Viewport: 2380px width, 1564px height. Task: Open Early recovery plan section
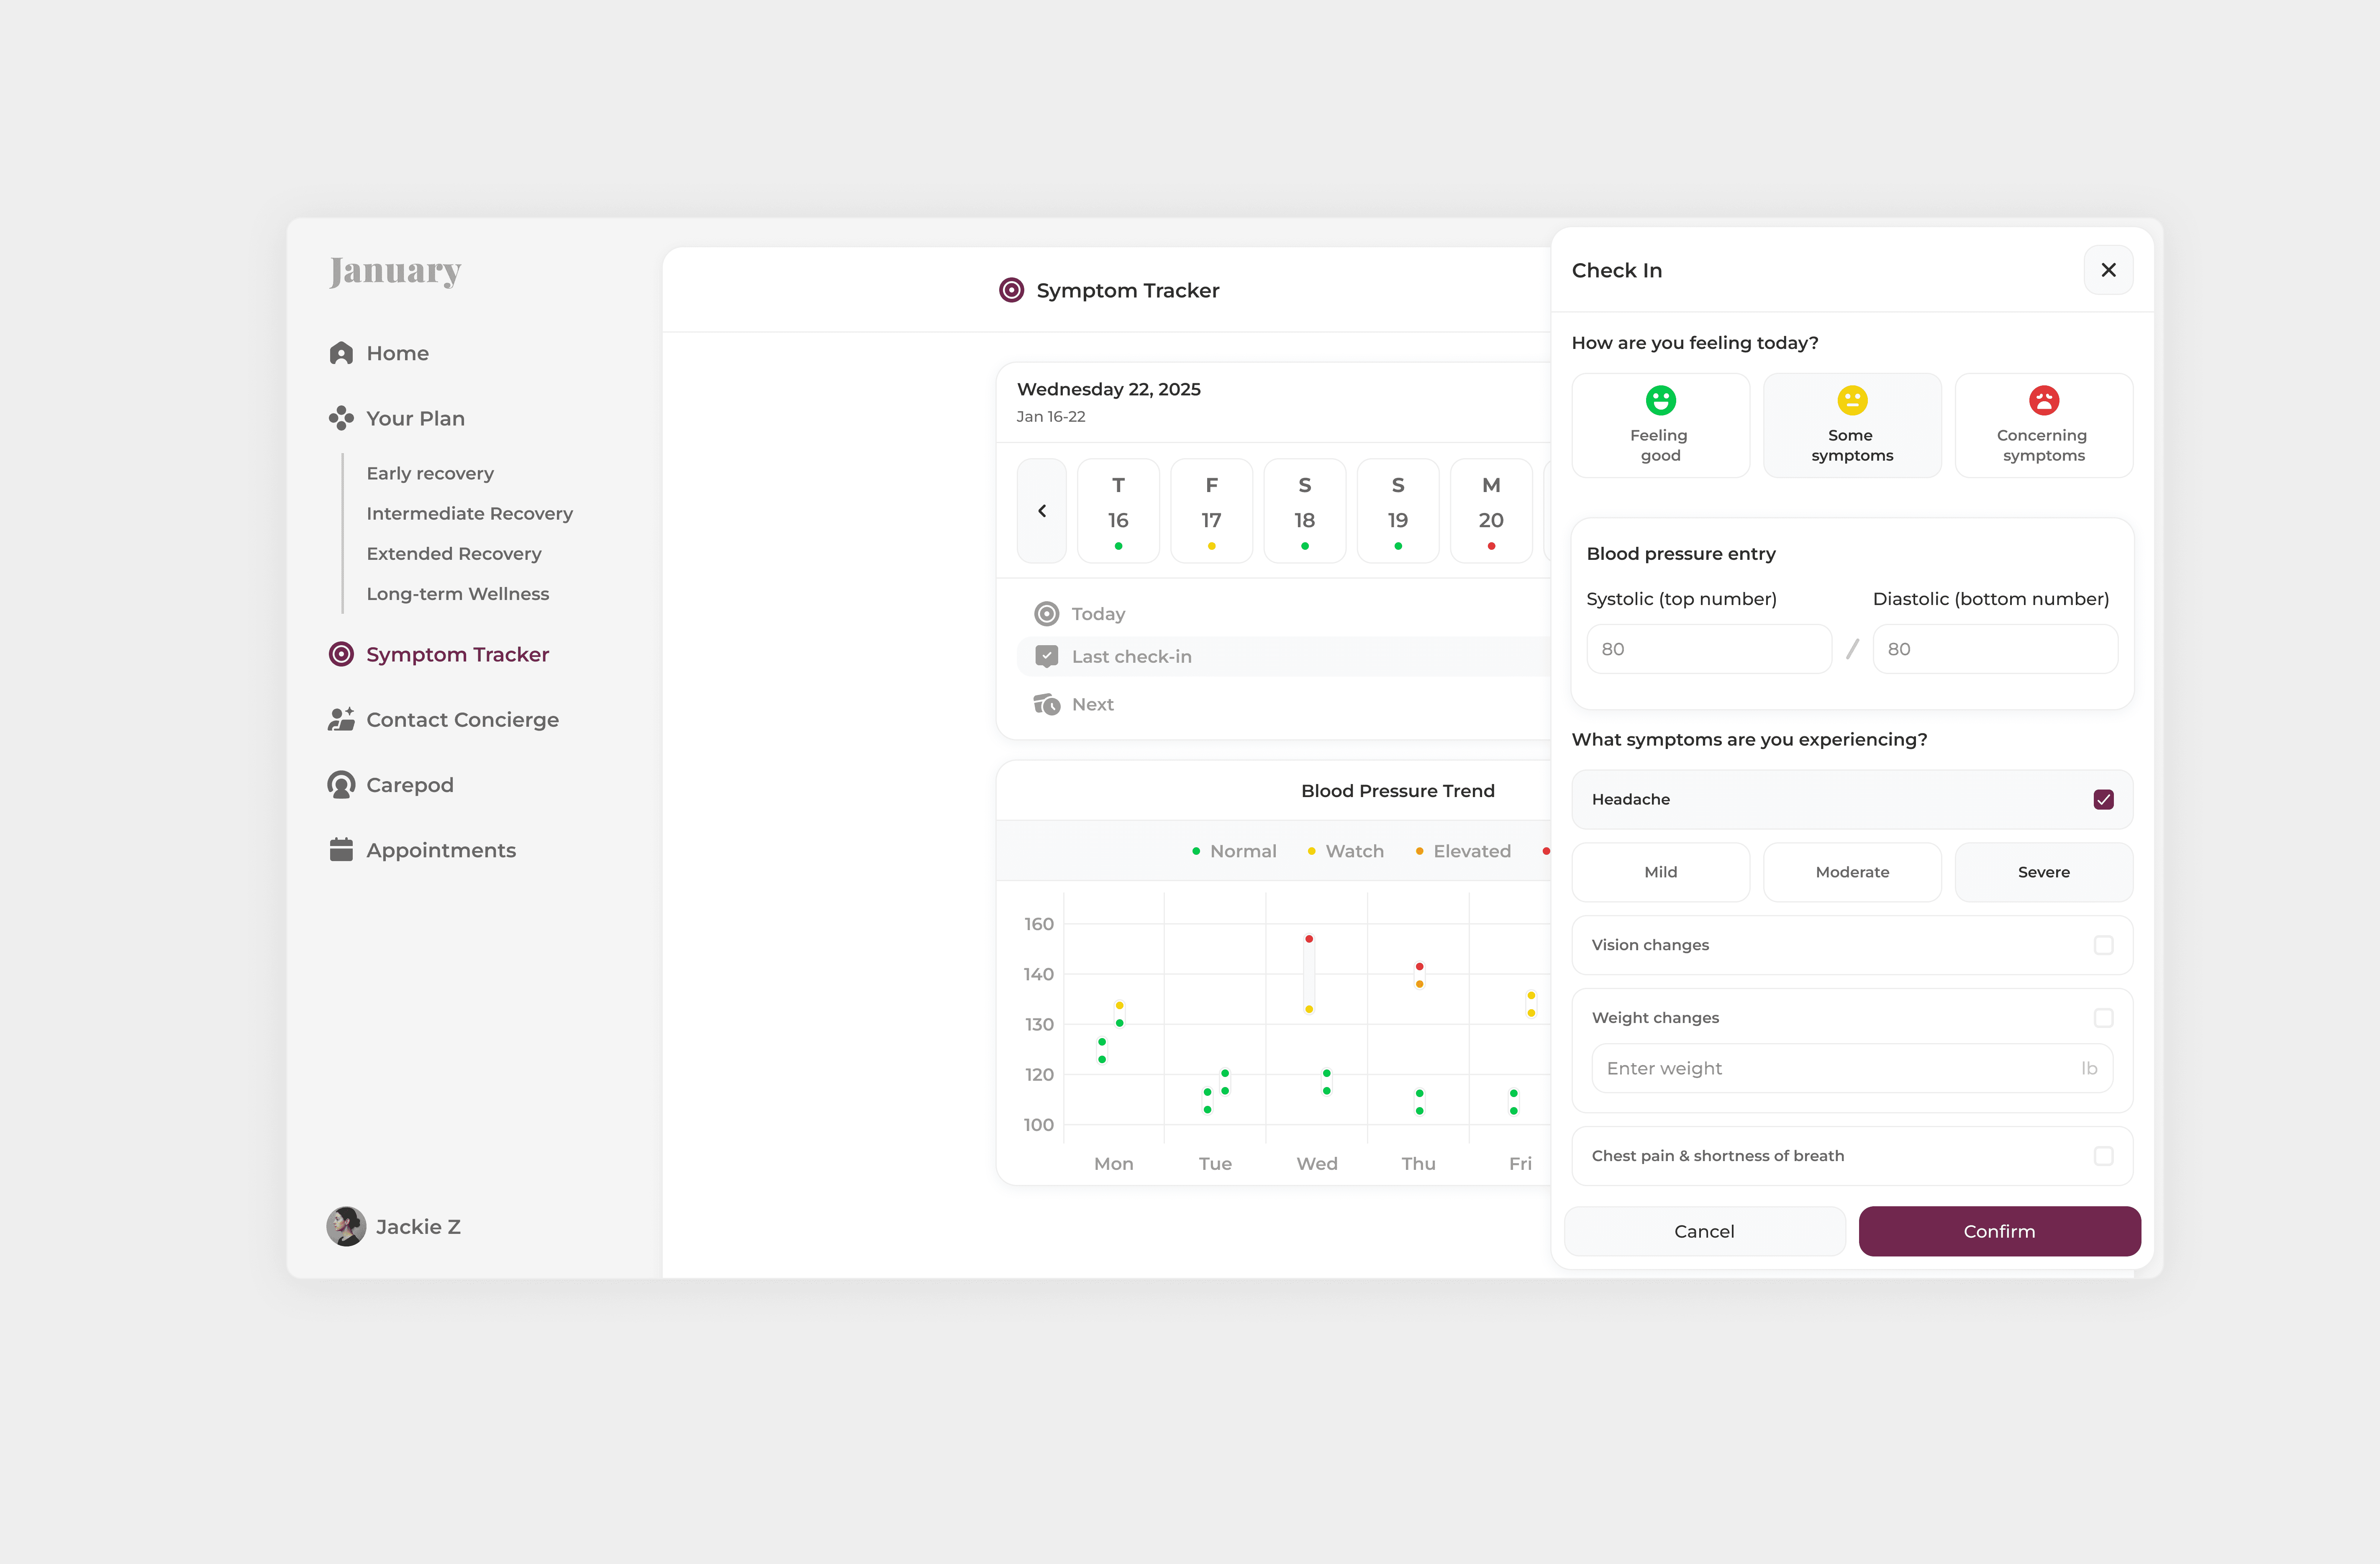click(x=430, y=473)
